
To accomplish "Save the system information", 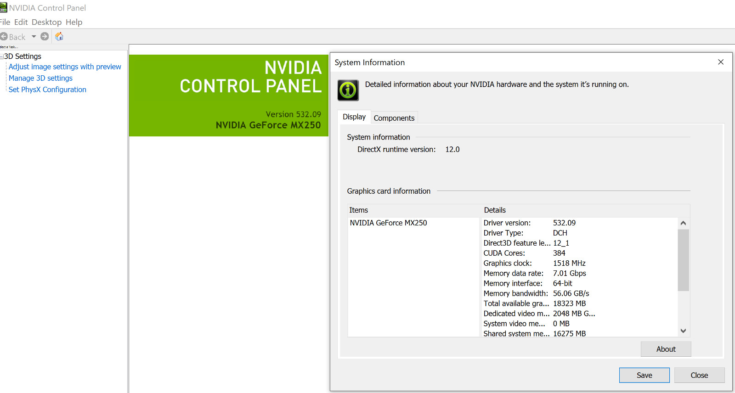I will [x=644, y=376].
